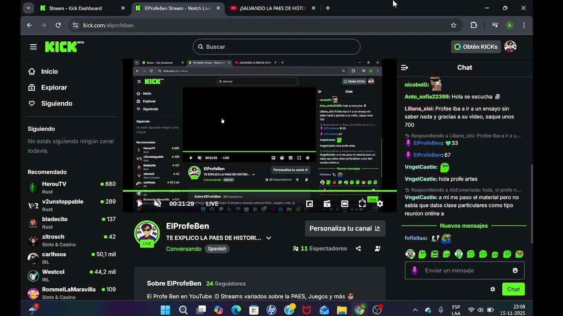
Task: Reload the current page
Action: tap(58, 25)
